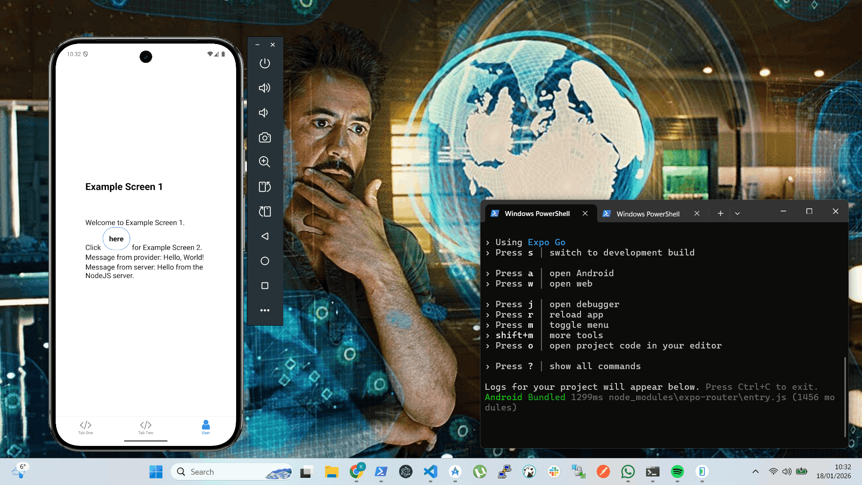Take emulator screenshot with camera icon
The image size is (862, 485).
pos(264,137)
